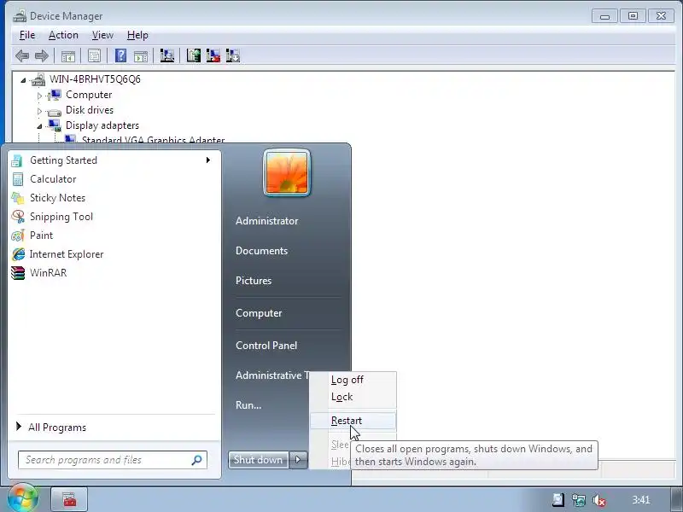The image size is (683, 512).
Task: Open the Help menu
Action: (137, 35)
